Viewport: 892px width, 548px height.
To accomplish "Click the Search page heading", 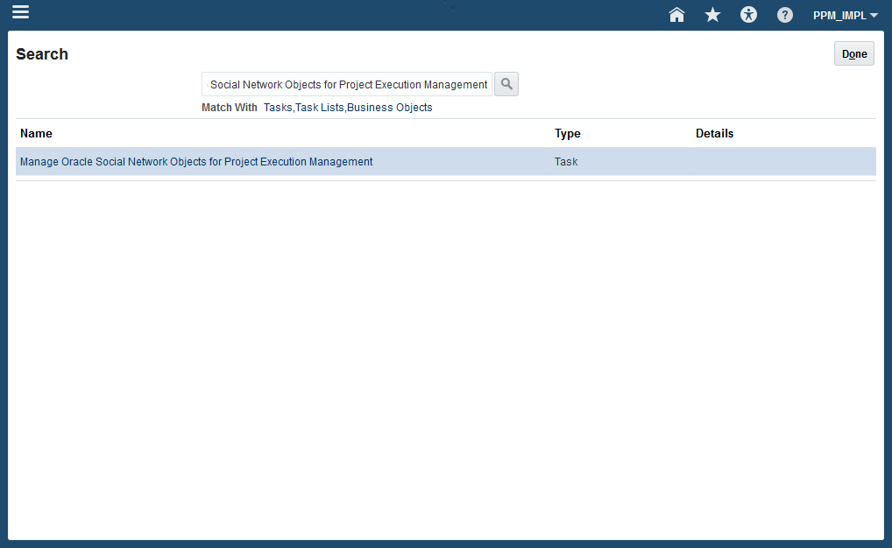I will click(42, 54).
